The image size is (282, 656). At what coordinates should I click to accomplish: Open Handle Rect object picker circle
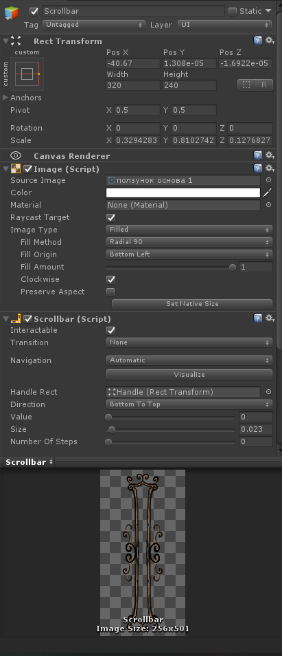pos(269,392)
